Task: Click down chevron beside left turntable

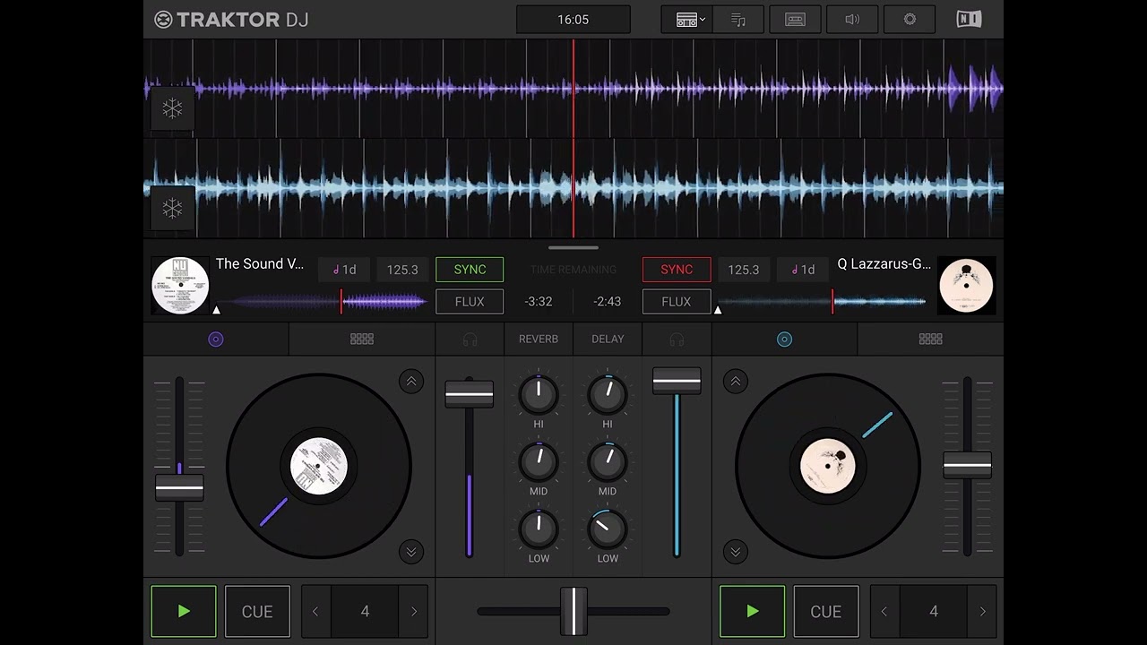Action: click(x=411, y=551)
